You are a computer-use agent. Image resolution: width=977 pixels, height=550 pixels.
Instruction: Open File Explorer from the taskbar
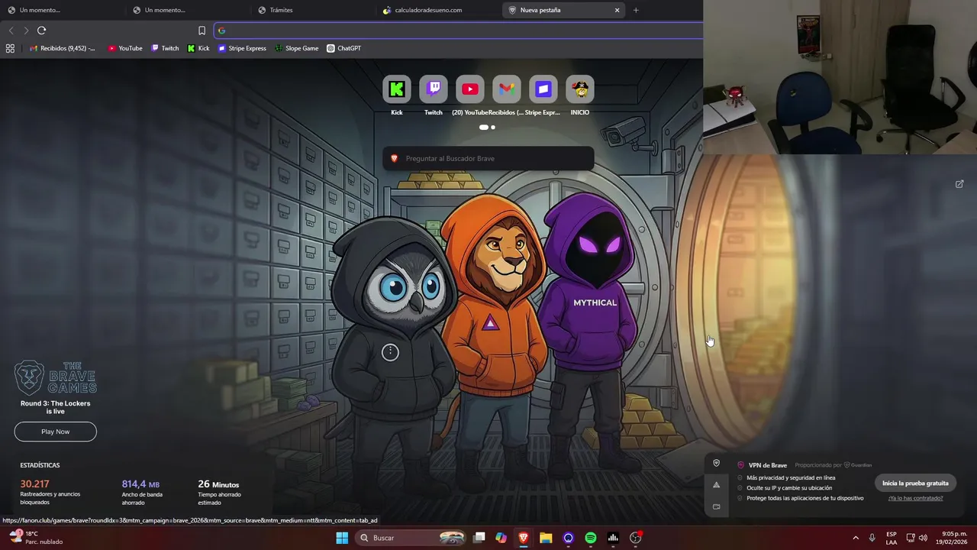[546, 538]
